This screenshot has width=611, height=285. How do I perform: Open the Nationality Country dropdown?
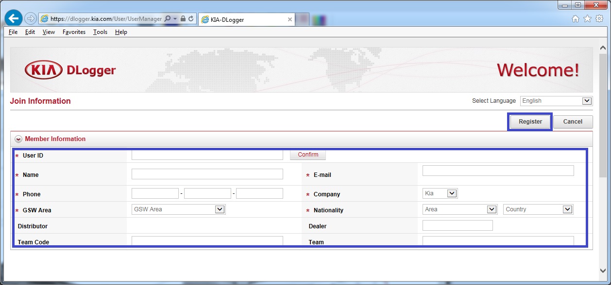(538, 209)
